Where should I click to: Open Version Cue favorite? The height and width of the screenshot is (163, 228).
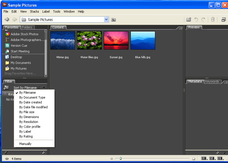click(16, 46)
